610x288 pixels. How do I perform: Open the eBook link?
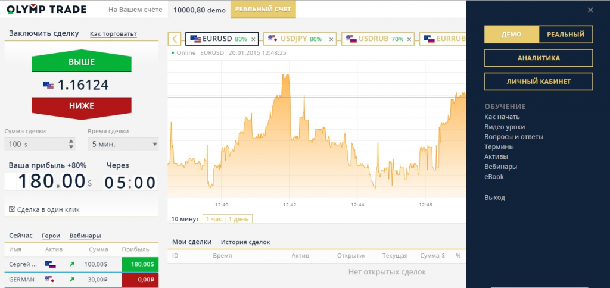[494, 177]
